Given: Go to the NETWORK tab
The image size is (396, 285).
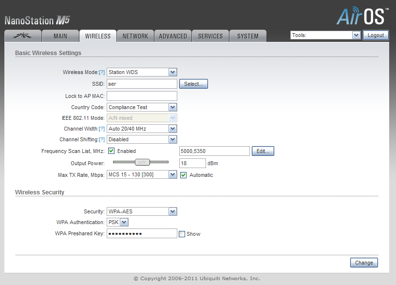Looking at the screenshot, I should click(x=135, y=36).
